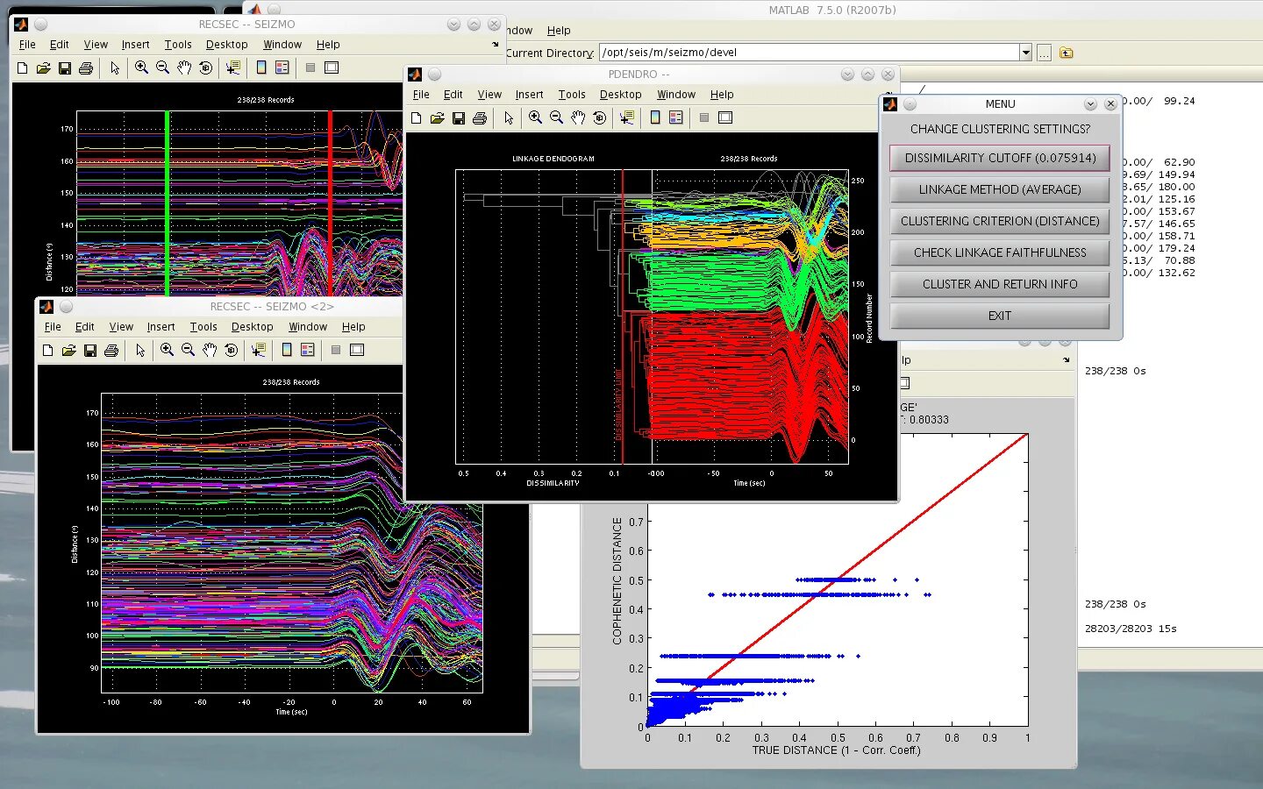Open Desktop menu in RECSEC -- SEIZMO <2> window
This screenshot has width=1263, height=789.
click(x=253, y=327)
